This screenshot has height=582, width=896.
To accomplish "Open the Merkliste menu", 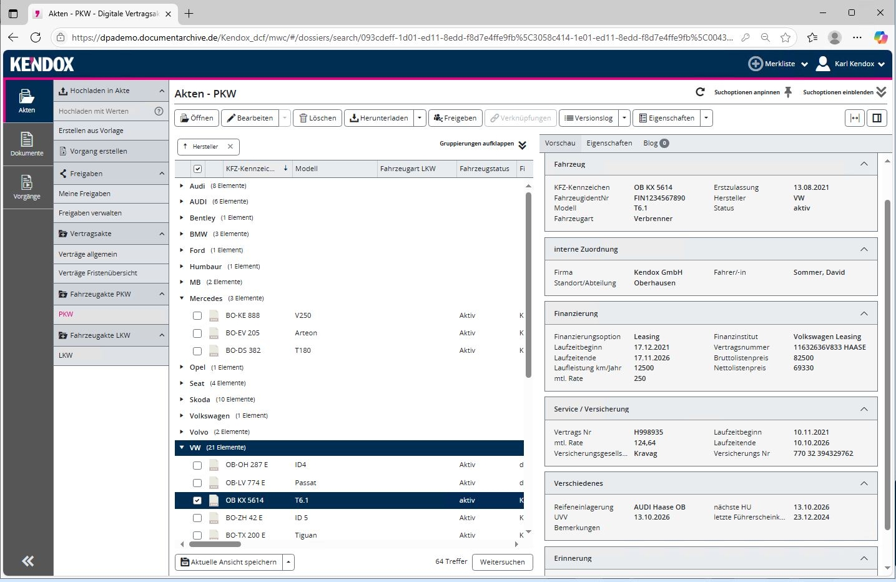I will click(x=778, y=64).
